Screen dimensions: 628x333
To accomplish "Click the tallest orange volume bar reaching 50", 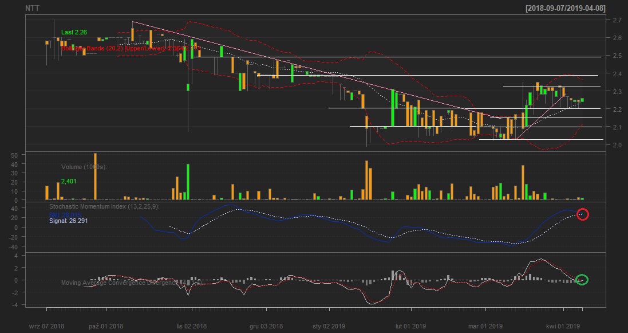I will click(96, 177).
